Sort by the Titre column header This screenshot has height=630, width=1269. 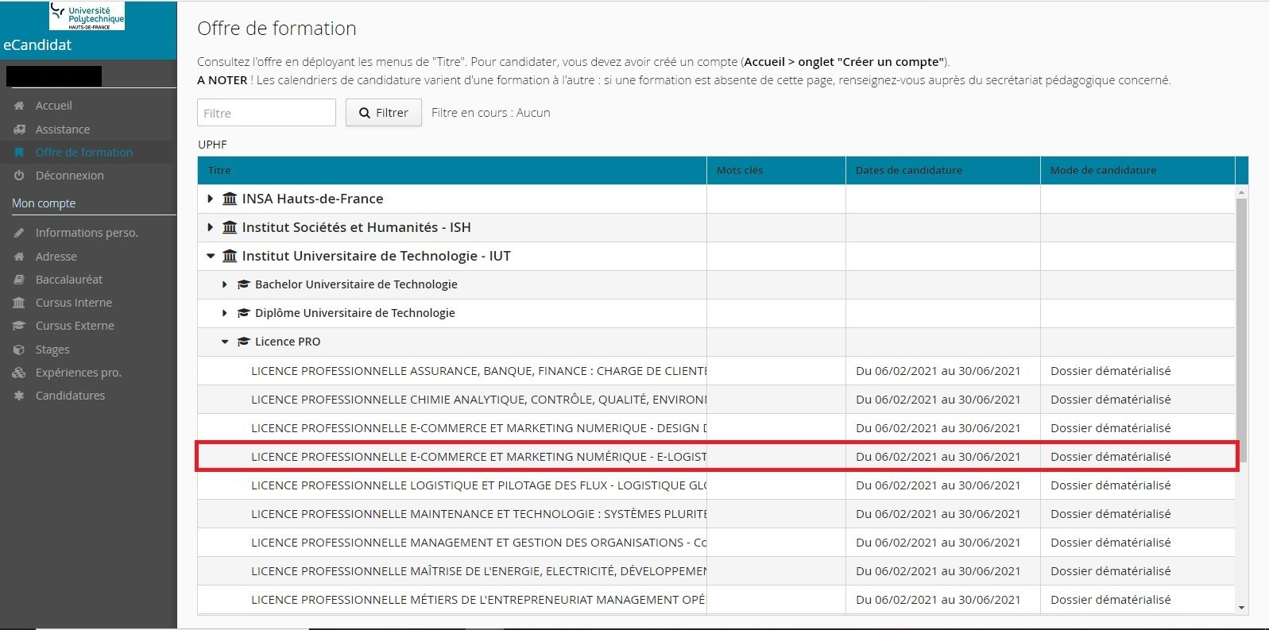(x=452, y=170)
